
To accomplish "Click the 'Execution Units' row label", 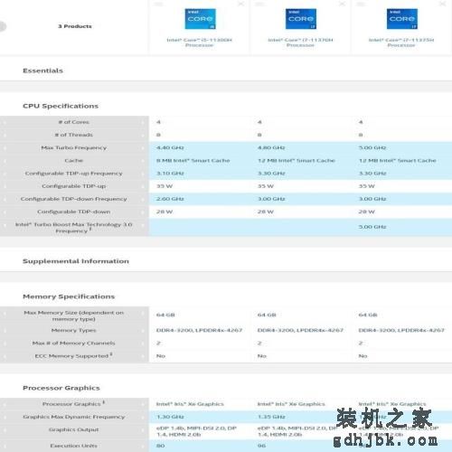I will point(74,446).
